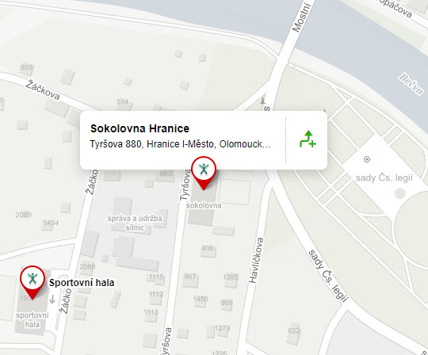The image size is (428, 355).
Task: Open the Sokolovna Hranice popup title
Action: [x=139, y=128]
